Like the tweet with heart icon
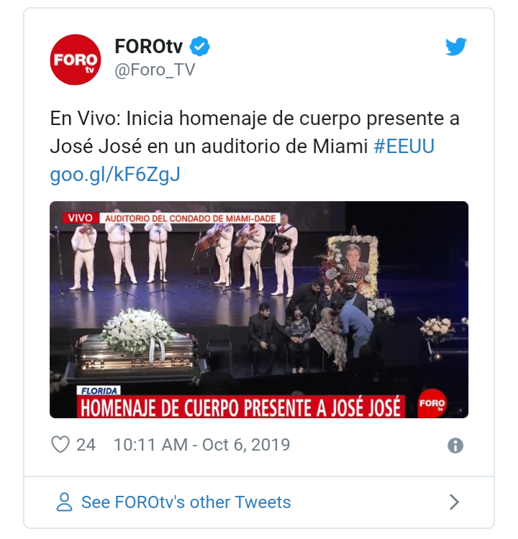Image resolution: width=518 pixels, height=539 pixels. (x=60, y=444)
